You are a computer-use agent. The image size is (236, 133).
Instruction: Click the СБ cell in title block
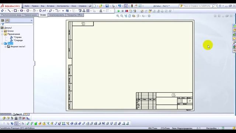174,95
